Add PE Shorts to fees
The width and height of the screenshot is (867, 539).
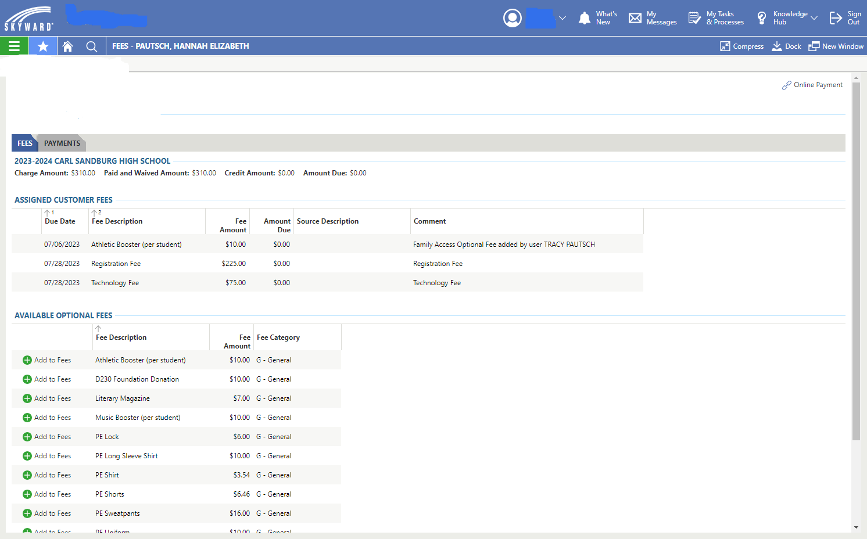pyautogui.click(x=47, y=494)
